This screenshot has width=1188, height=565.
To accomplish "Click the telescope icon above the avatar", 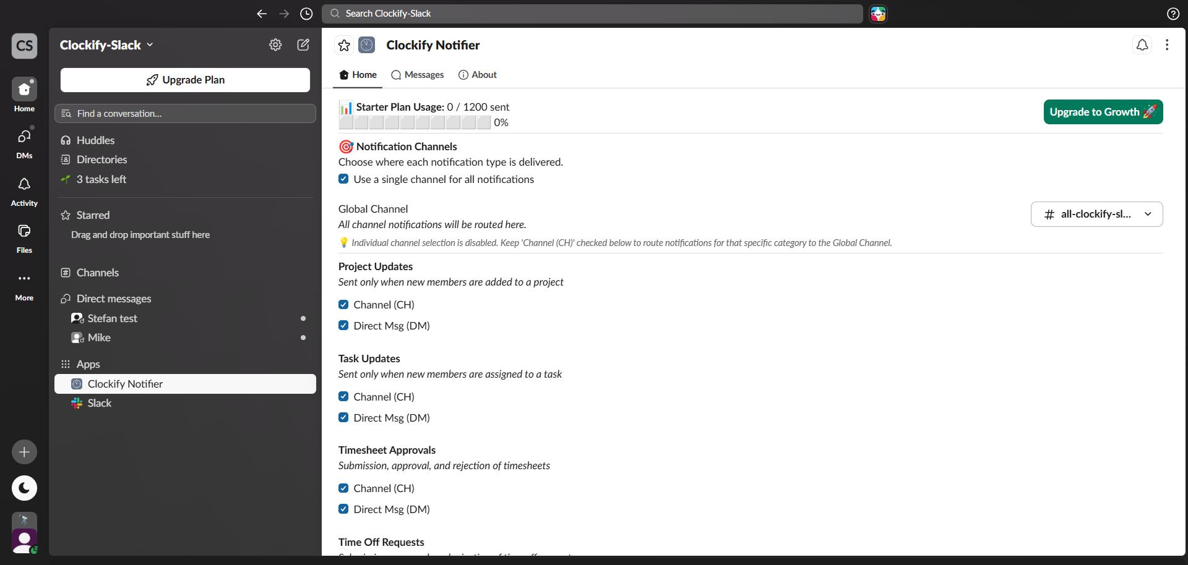I will 24,520.
